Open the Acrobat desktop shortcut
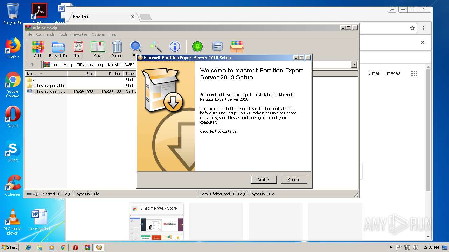449x252 pixels. tap(39, 13)
